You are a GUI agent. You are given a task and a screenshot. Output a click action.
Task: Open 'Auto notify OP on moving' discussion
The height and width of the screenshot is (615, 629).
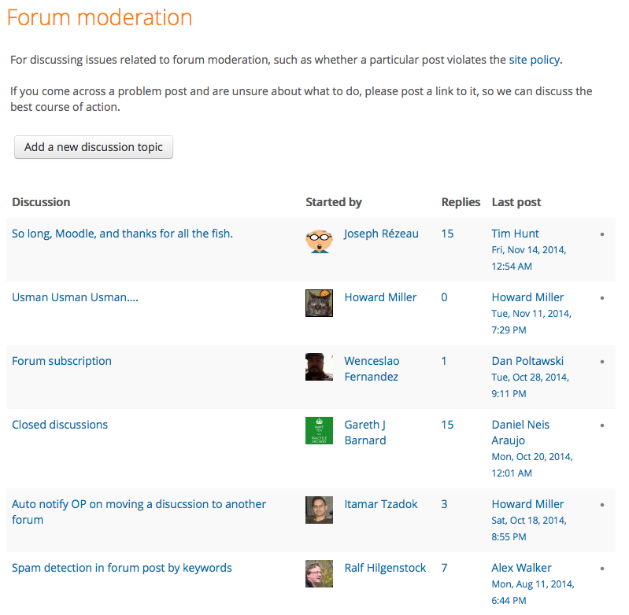tap(139, 512)
